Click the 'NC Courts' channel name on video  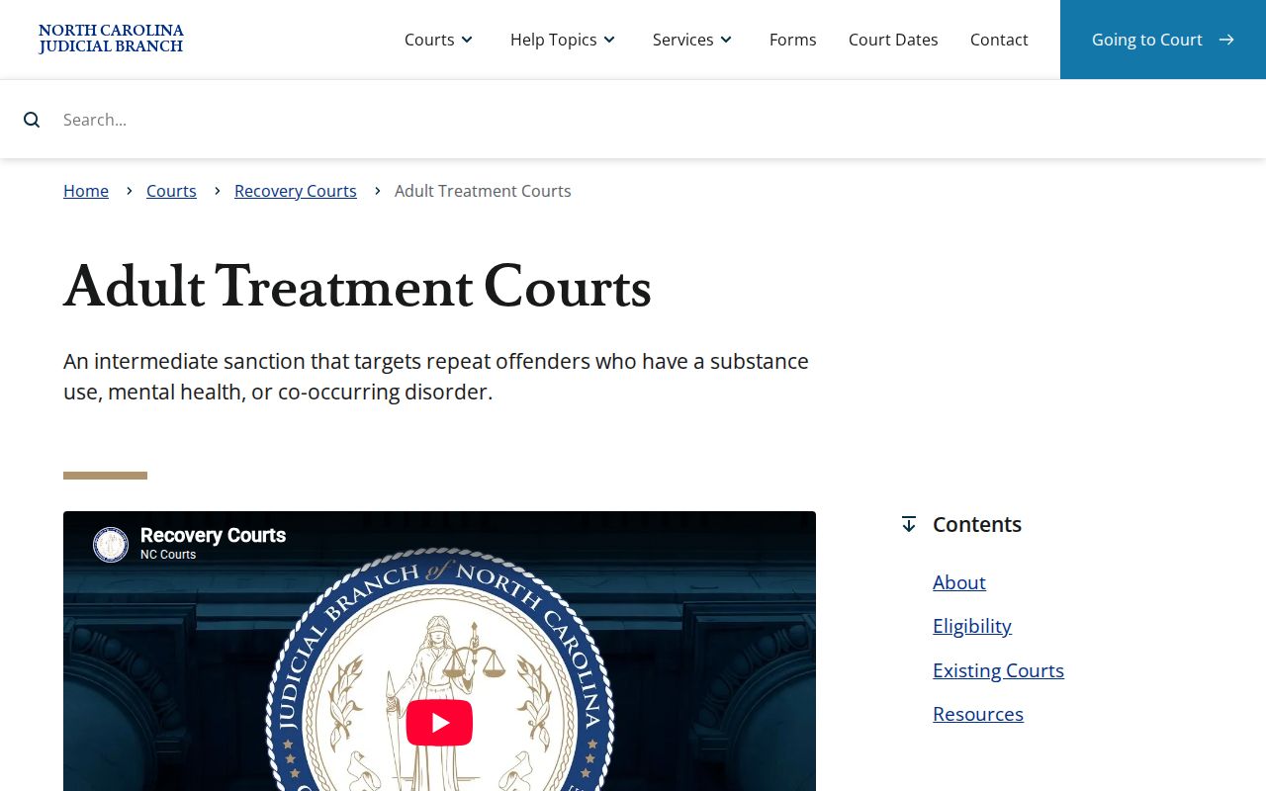point(168,555)
